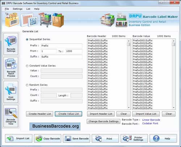Select the Random Series option

[x=27, y=85]
